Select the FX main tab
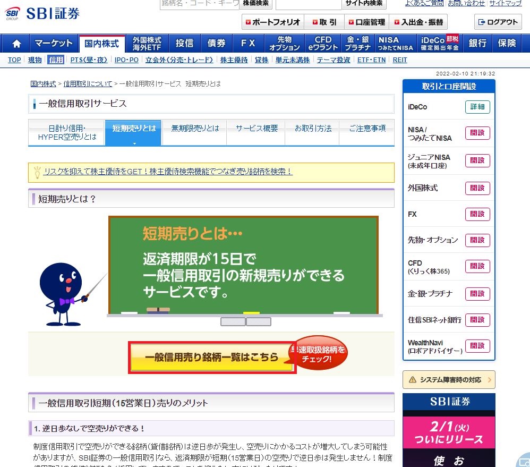The height and width of the screenshot is (467, 530). click(x=248, y=43)
